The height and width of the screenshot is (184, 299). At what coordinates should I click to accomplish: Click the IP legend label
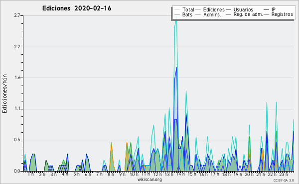(274, 9)
